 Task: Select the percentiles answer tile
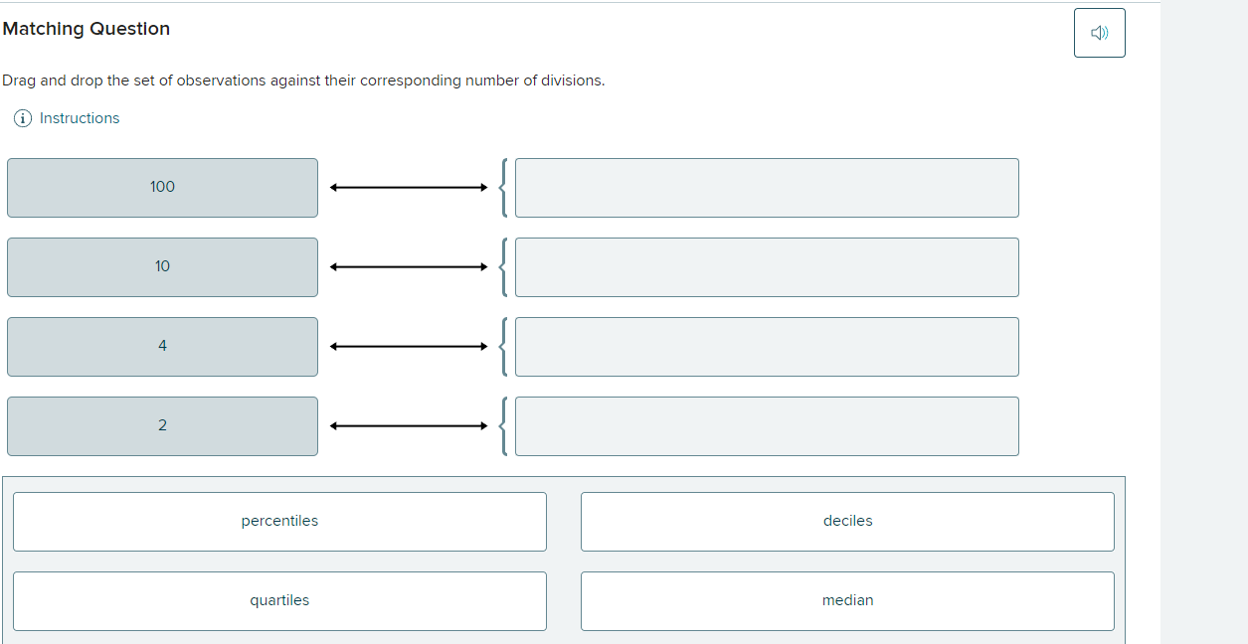tap(279, 521)
